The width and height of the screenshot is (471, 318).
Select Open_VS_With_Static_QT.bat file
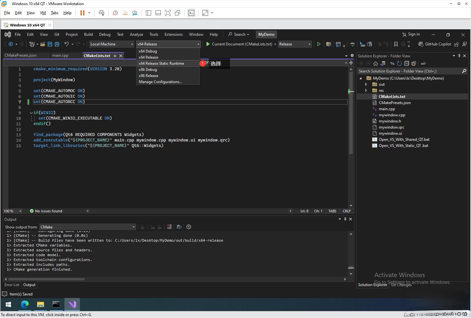pos(403,146)
